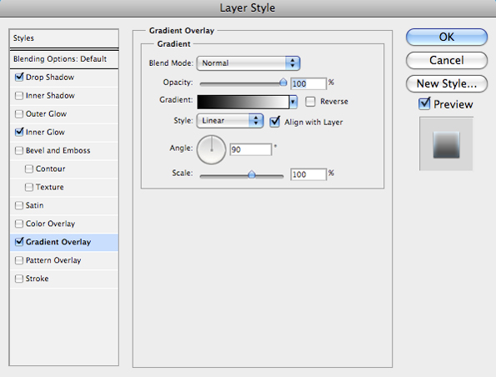Click the Opacity slider handle

coord(283,83)
